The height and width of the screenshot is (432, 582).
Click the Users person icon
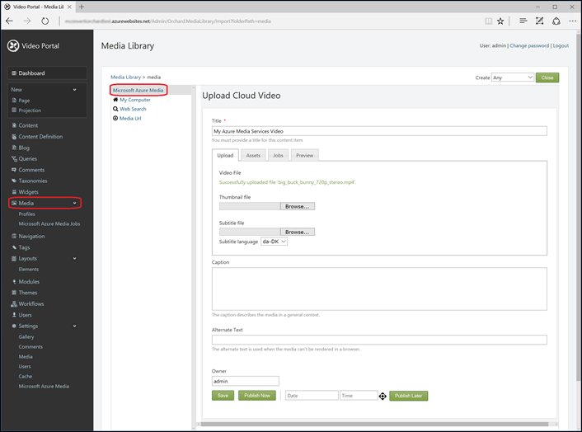[x=14, y=315]
